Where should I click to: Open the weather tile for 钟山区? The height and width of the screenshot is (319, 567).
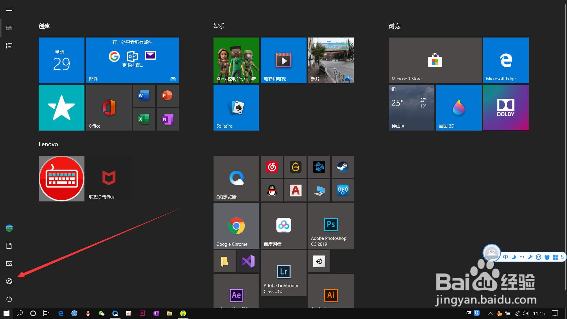[x=411, y=108]
